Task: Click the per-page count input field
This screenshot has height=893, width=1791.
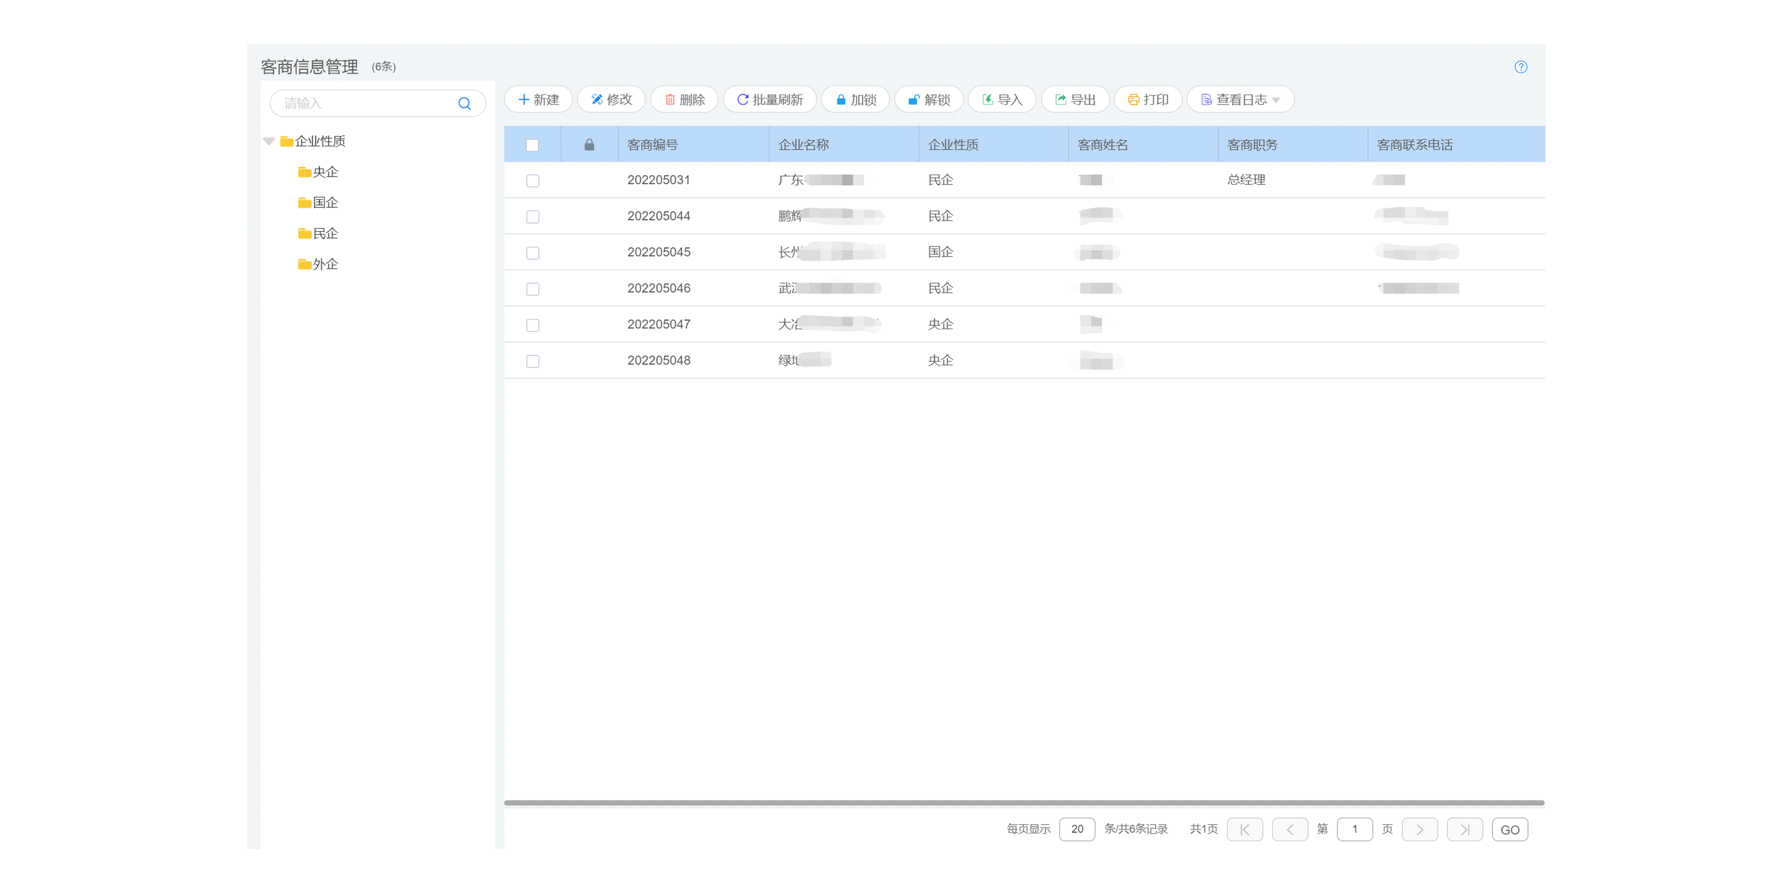Action: click(x=1077, y=829)
